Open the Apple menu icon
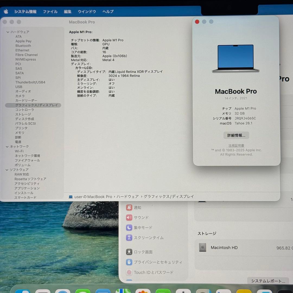The width and height of the screenshot is (293, 293). coord(6,12)
